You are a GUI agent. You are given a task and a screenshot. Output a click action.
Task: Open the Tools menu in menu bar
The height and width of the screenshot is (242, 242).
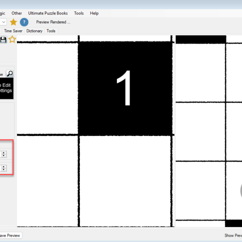(79, 13)
